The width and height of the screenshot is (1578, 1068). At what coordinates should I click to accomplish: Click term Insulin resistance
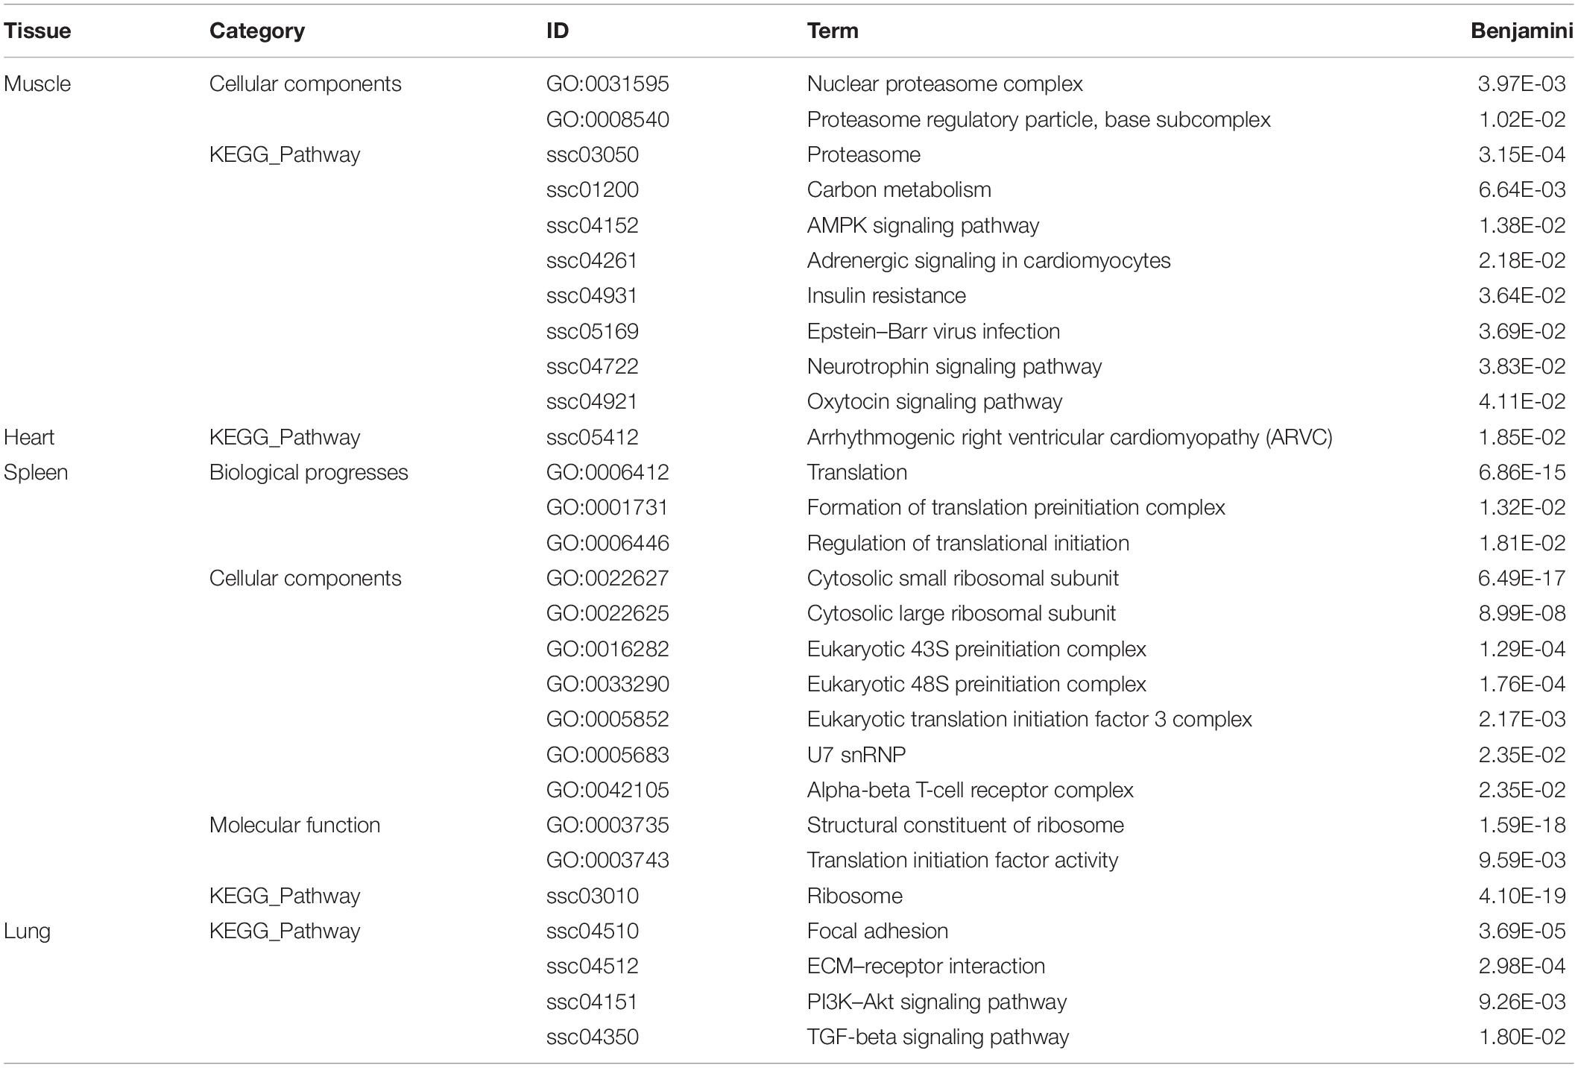pyautogui.click(x=886, y=295)
